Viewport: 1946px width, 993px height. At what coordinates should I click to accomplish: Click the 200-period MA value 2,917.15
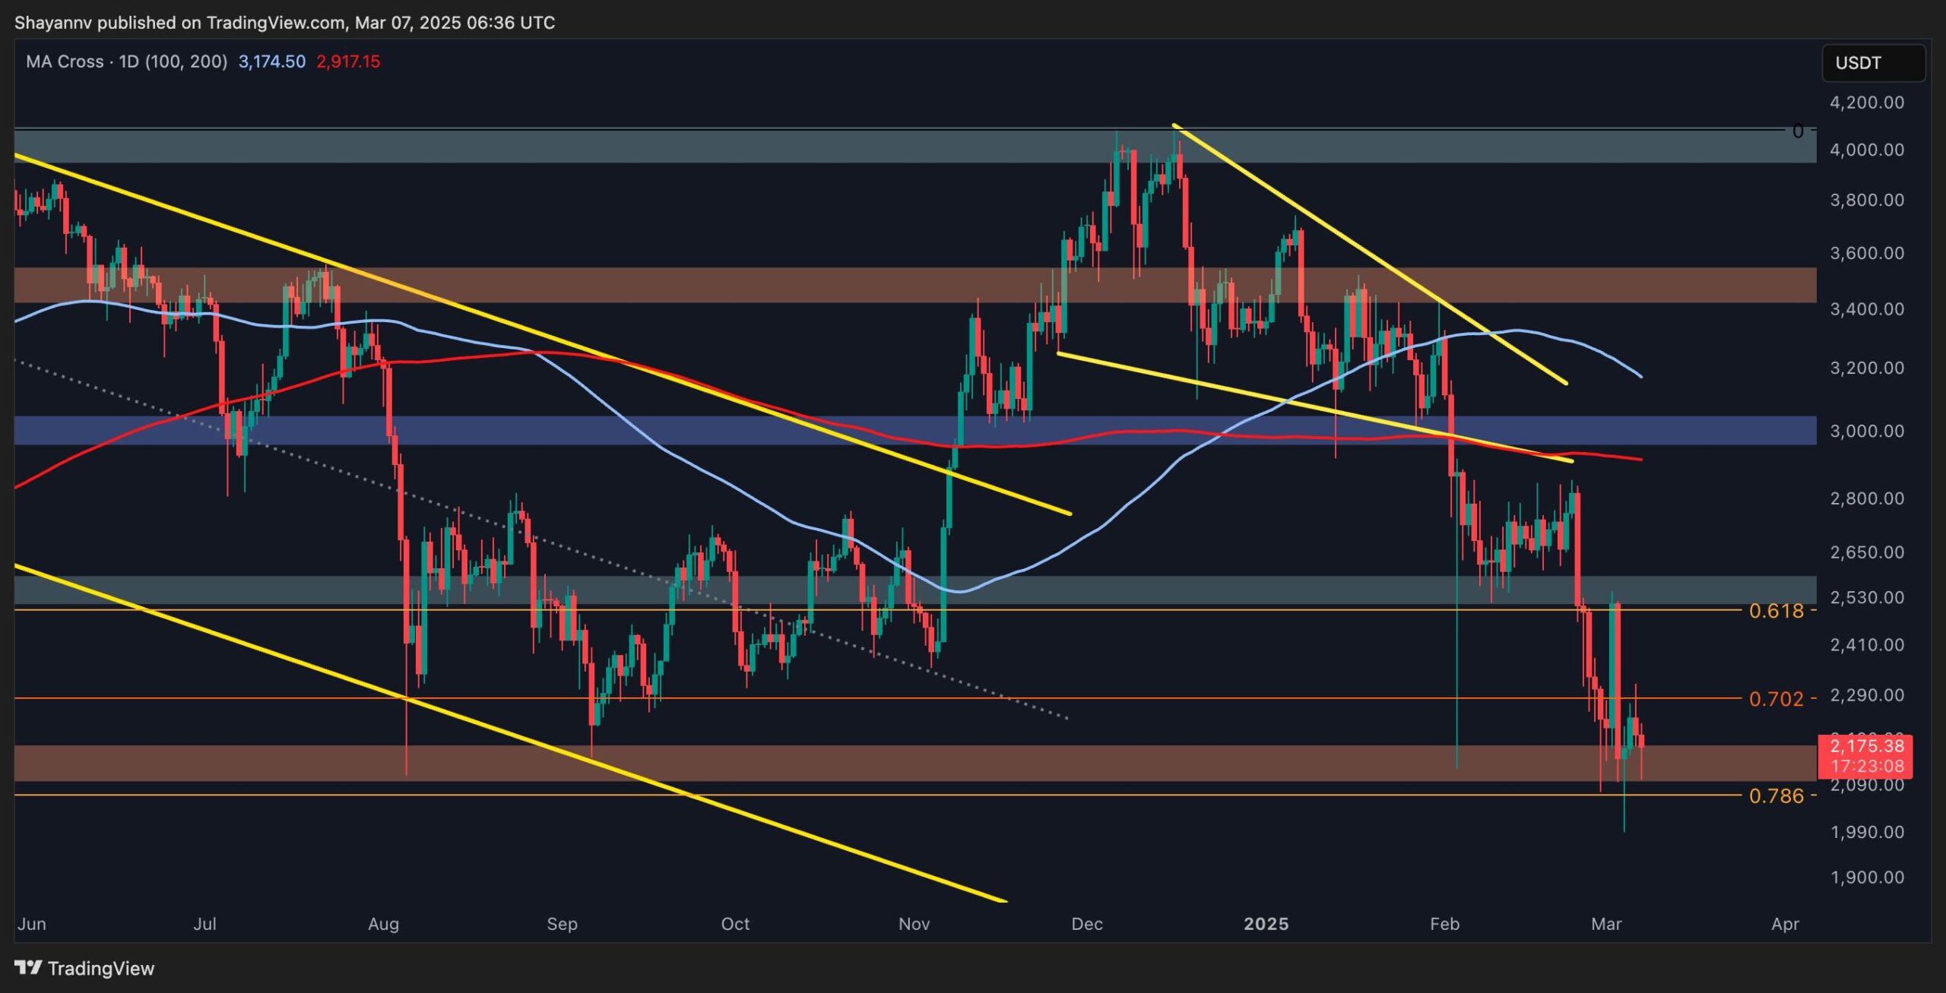pyautogui.click(x=347, y=62)
